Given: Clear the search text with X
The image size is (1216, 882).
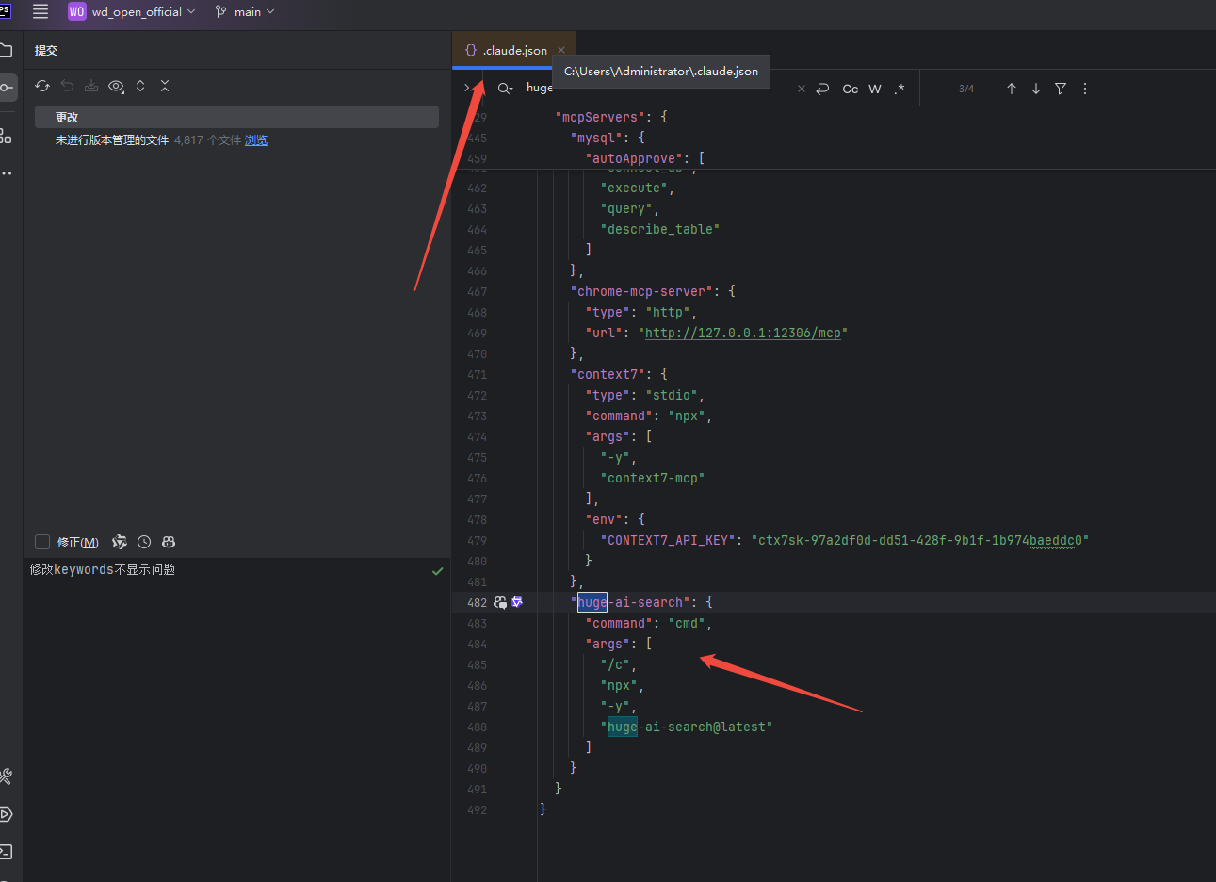Looking at the screenshot, I should tap(802, 89).
